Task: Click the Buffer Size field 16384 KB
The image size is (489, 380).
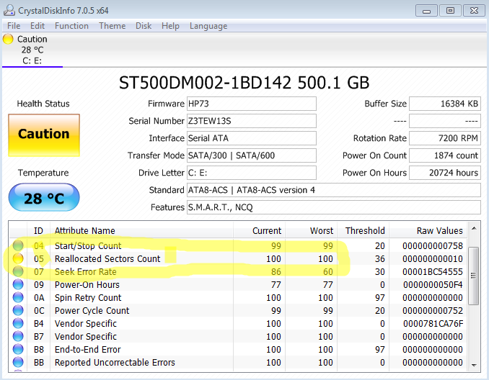Action: [x=445, y=104]
